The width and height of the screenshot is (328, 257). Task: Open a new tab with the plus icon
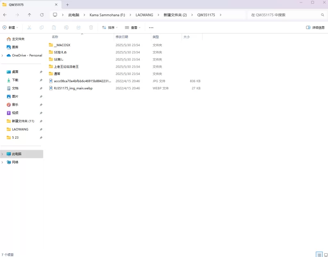point(68,5)
